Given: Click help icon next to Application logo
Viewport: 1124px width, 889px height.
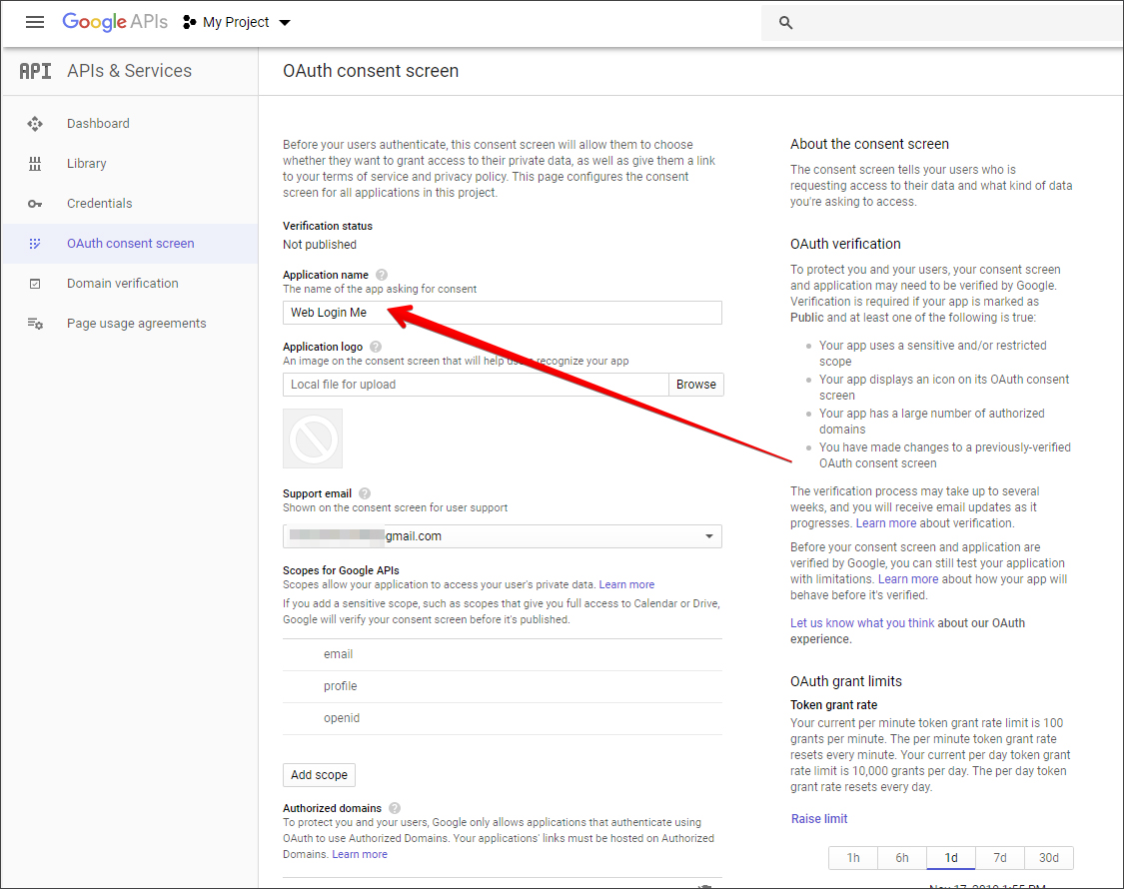Looking at the screenshot, I should coord(376,347).
